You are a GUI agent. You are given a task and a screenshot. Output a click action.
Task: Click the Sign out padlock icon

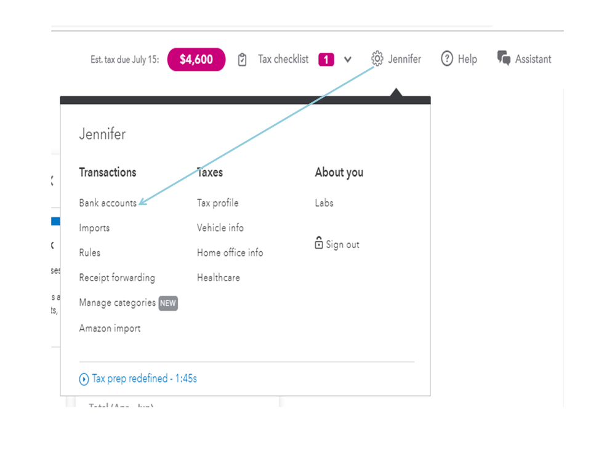[x=319, y=243]
